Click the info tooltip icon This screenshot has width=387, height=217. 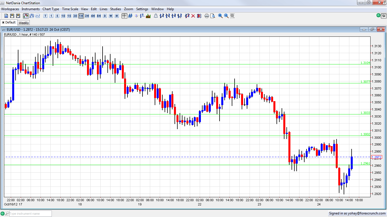pos(136,16)
